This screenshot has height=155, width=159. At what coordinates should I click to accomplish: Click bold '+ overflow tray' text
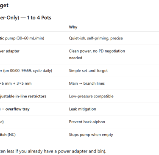[16, 109]
